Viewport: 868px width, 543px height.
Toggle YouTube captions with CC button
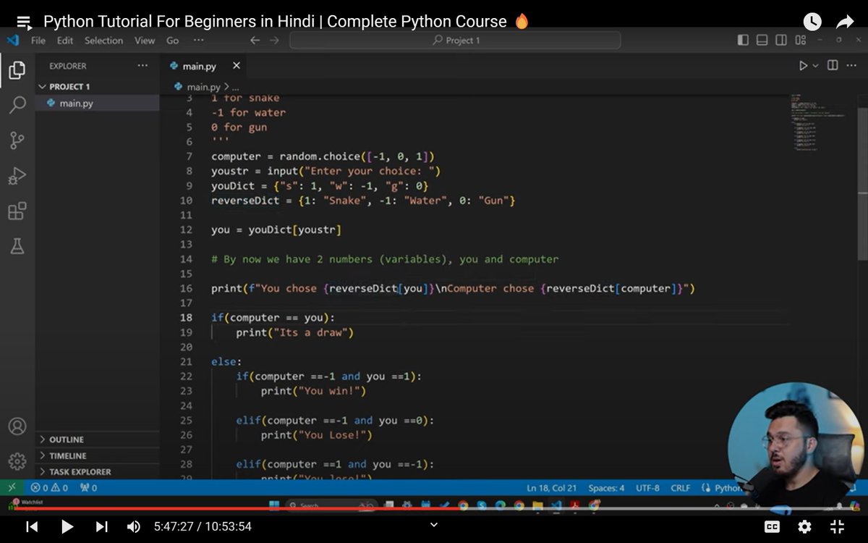772,527
